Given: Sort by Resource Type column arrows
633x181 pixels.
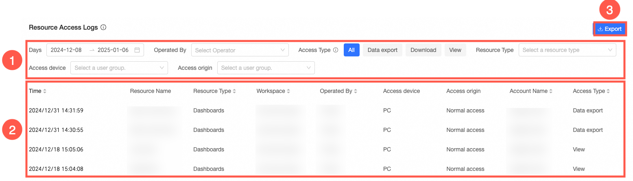Looking at the screenshot, I should (x=234, y=91).
